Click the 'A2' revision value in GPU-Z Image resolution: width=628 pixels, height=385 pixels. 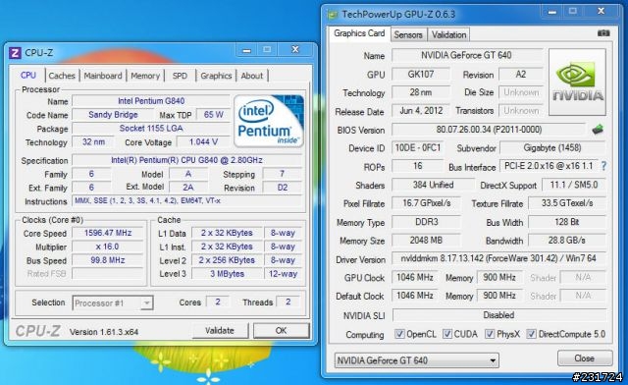click(x=521, y=75)
